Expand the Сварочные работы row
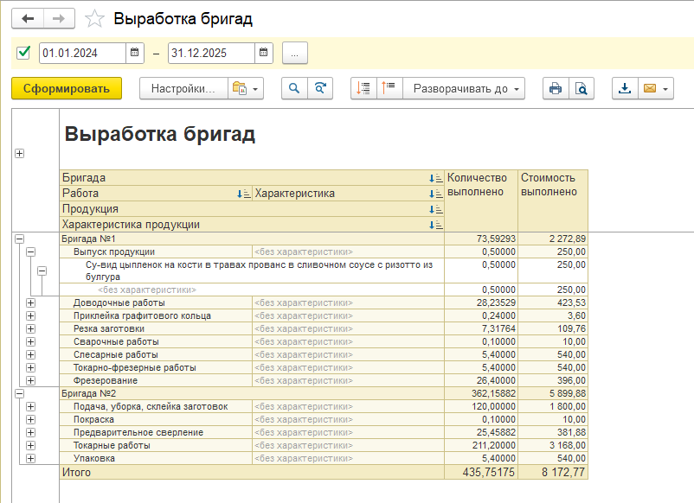Screen dimensions: 694x503 coord(30,341)
